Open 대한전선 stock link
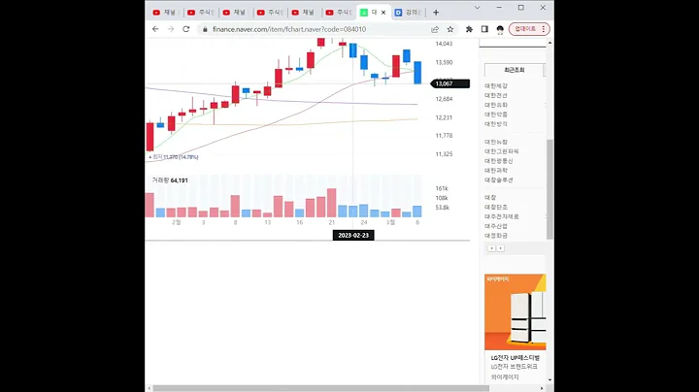Screen dimensions: 699x392 [496, 95]
